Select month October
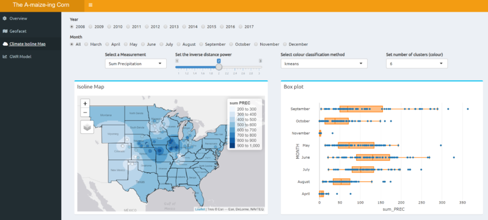 coord(231,44)
